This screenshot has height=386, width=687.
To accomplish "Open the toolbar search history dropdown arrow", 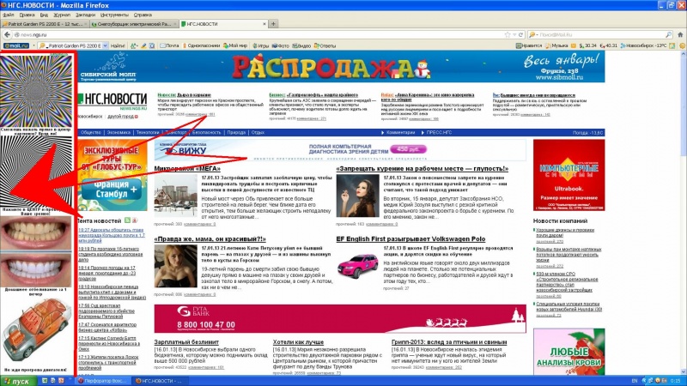I will click(x=105, y=45).
